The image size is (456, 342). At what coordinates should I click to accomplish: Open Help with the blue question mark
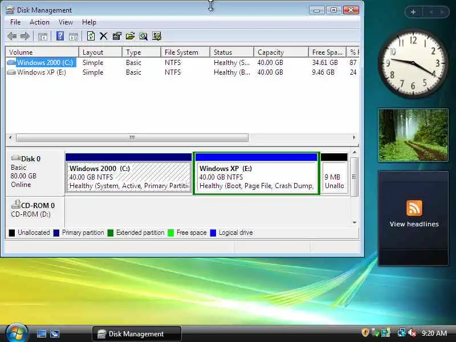point(60,36)
